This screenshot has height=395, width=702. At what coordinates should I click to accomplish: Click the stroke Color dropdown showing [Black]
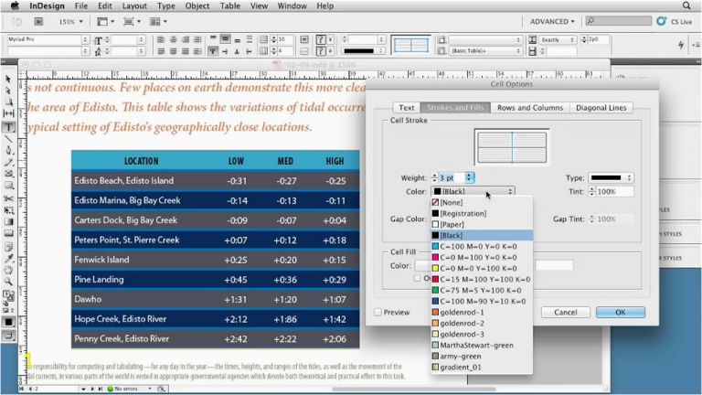473,191
